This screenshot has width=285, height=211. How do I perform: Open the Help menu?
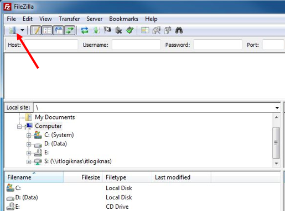[x=151, y=19]
